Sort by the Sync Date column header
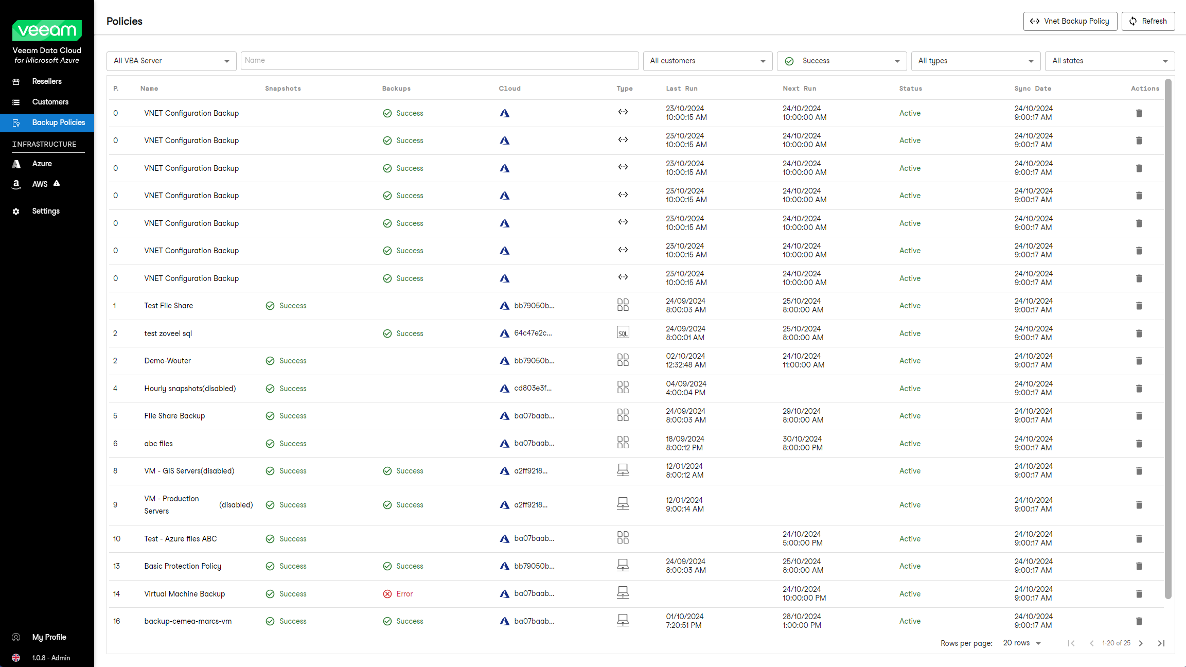This screenshot has width=1186, height=667. [x=1033, y=89]
